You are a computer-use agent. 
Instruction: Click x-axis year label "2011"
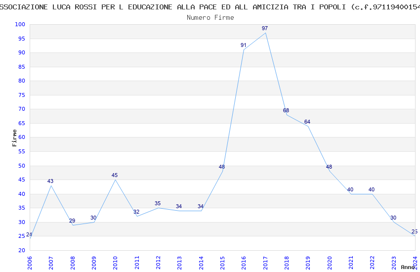[x=136, y=263]
